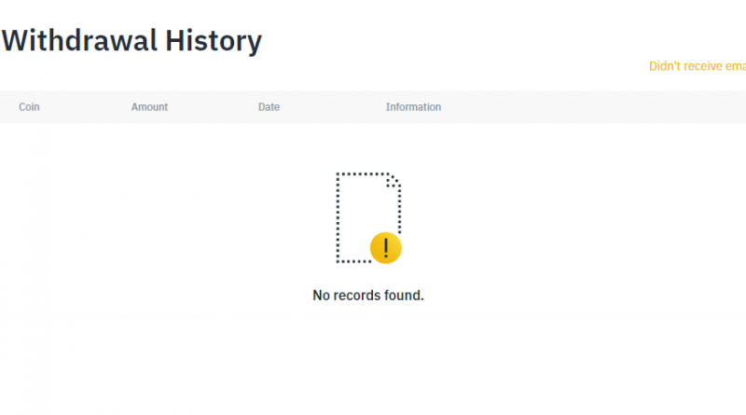Click the Withdrawal History page heading
Image resolution: width=746 pixels, height=415 pixels.
(x=131, y=40)
